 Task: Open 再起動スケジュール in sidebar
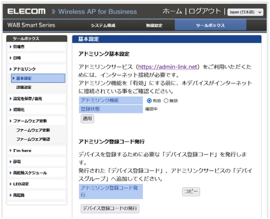[37, 173]
